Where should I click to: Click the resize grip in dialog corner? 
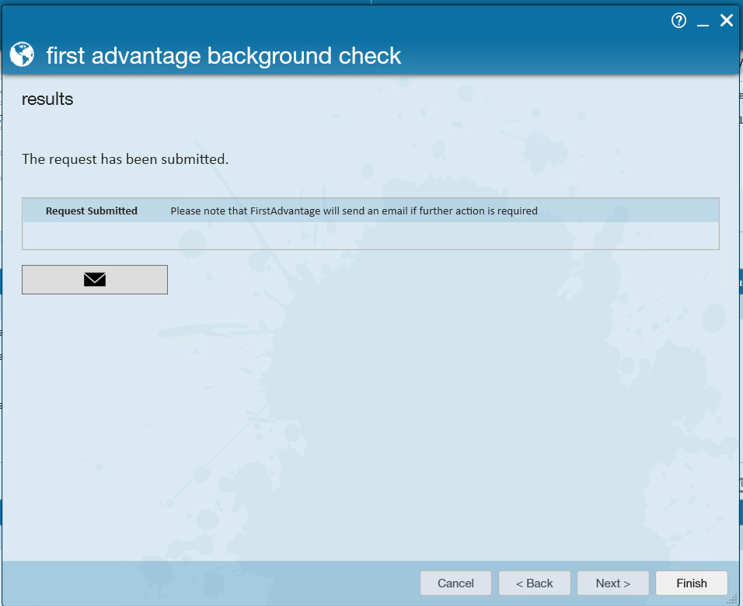click(731, 600)
